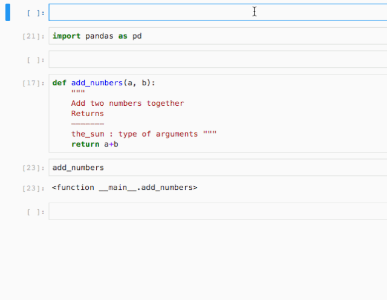387x300 pixels.
Task: Select the import pandas as pd cell
Action: click(x=218, y=36)
